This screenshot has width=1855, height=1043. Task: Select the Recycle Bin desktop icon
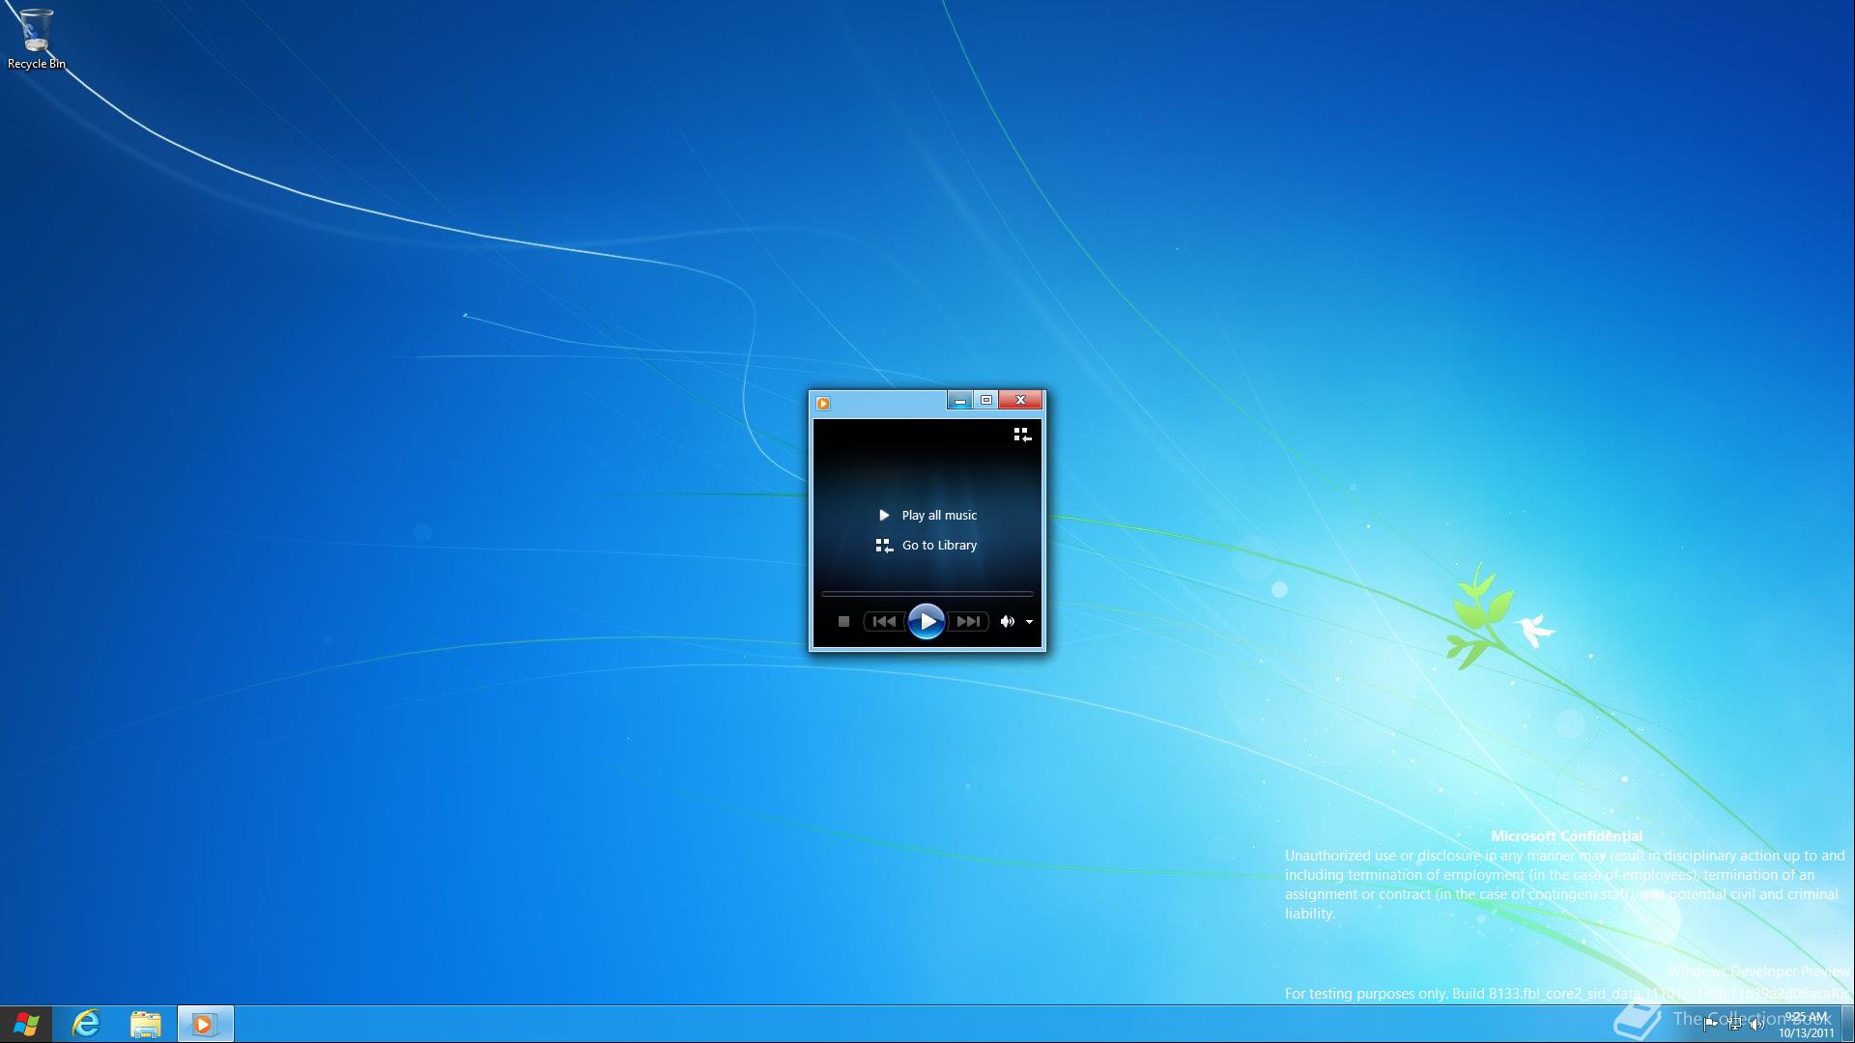[x=36, y=39]
